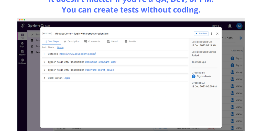Click the Auth State None link
This screenshot has height=131, width=262.
point(60,47)
